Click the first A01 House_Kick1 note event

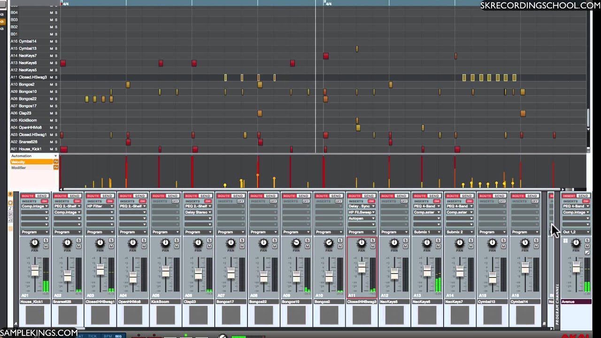tap(64, 149)
